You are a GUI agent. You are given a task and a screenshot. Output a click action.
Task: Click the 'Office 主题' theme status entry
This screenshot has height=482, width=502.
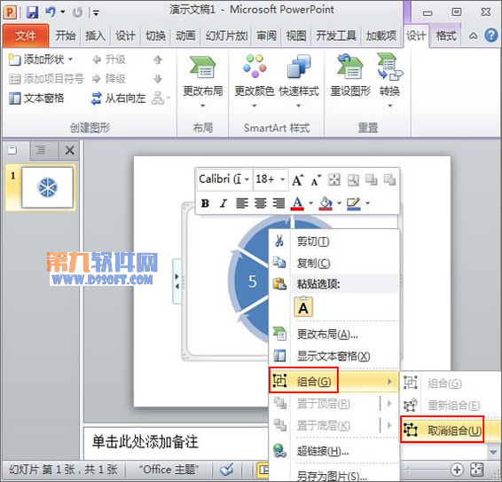tap(169, 470)
